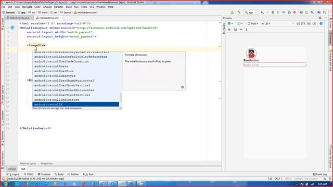This screenshot has height=187, width=333.
Task: Open the Event Log
Action: [x=320, y=175]
